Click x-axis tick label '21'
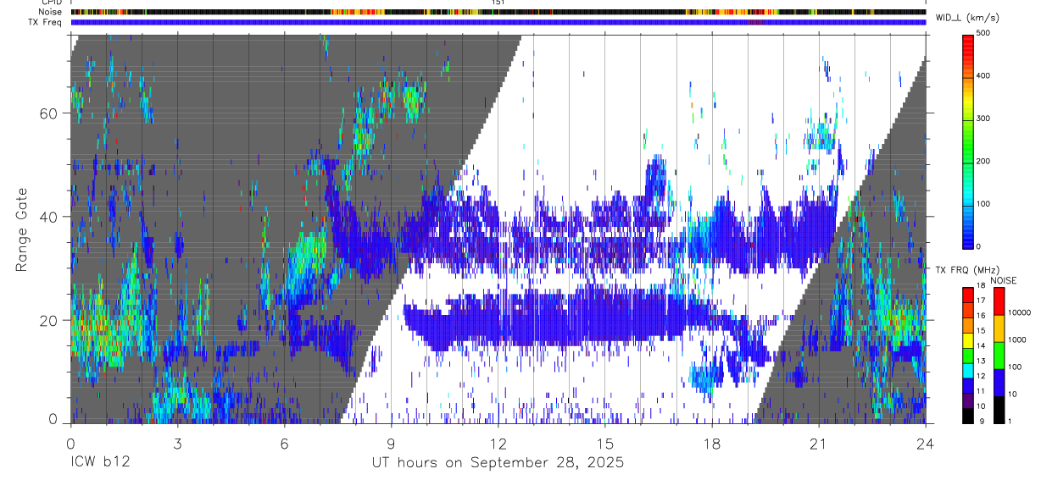Image resolution: width=1041 pixels, height=480 pixels. [x=818, y=444]
